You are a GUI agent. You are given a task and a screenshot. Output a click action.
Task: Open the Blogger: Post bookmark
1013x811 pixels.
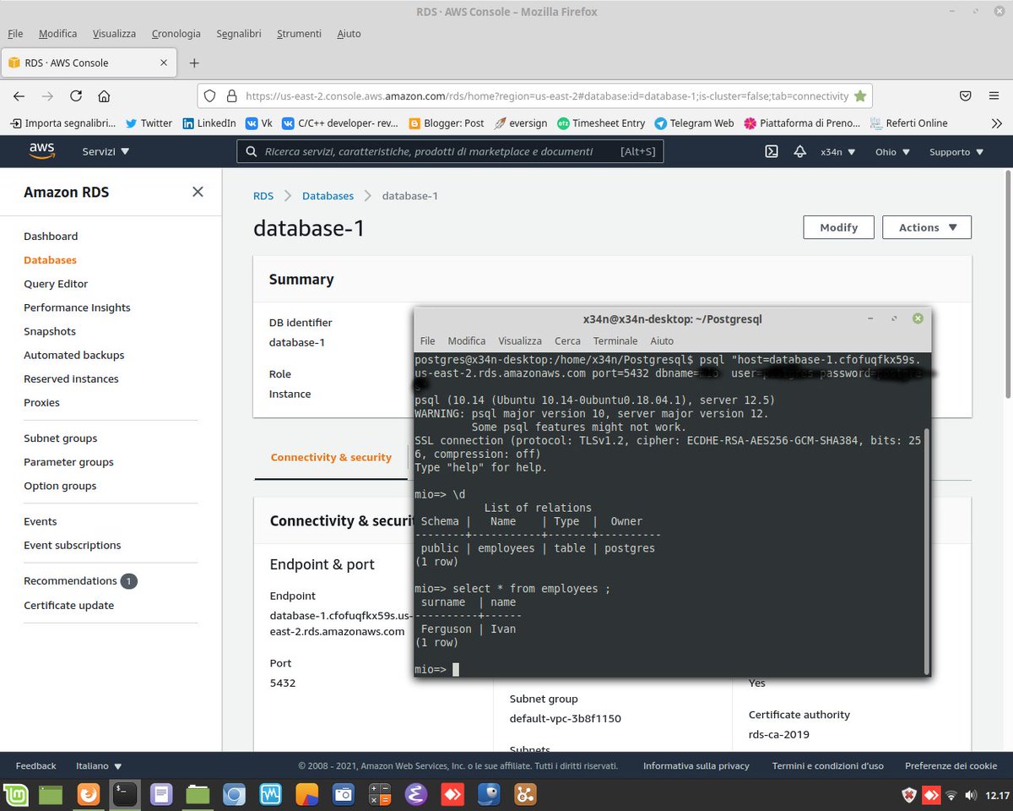(446, 123)
